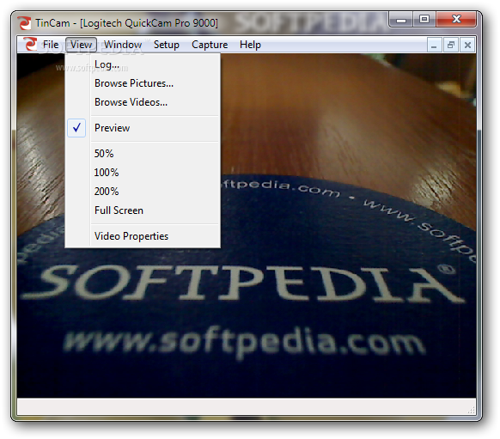
Task: Click the TinCam document icon beside File
Action: pyautogui.click(x=31, y=45)
